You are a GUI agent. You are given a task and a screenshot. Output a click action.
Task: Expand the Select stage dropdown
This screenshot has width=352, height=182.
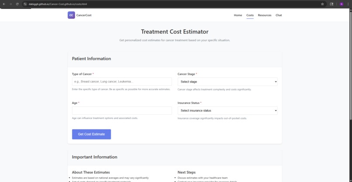click(x=228, y=82)
